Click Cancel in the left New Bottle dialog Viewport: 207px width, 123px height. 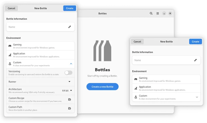click(x=11, y=8)
